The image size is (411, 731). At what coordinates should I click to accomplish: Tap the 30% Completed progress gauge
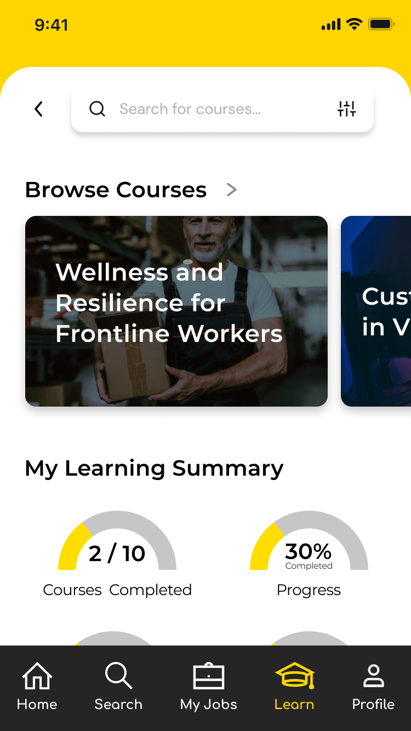click(x=309, y=545)
